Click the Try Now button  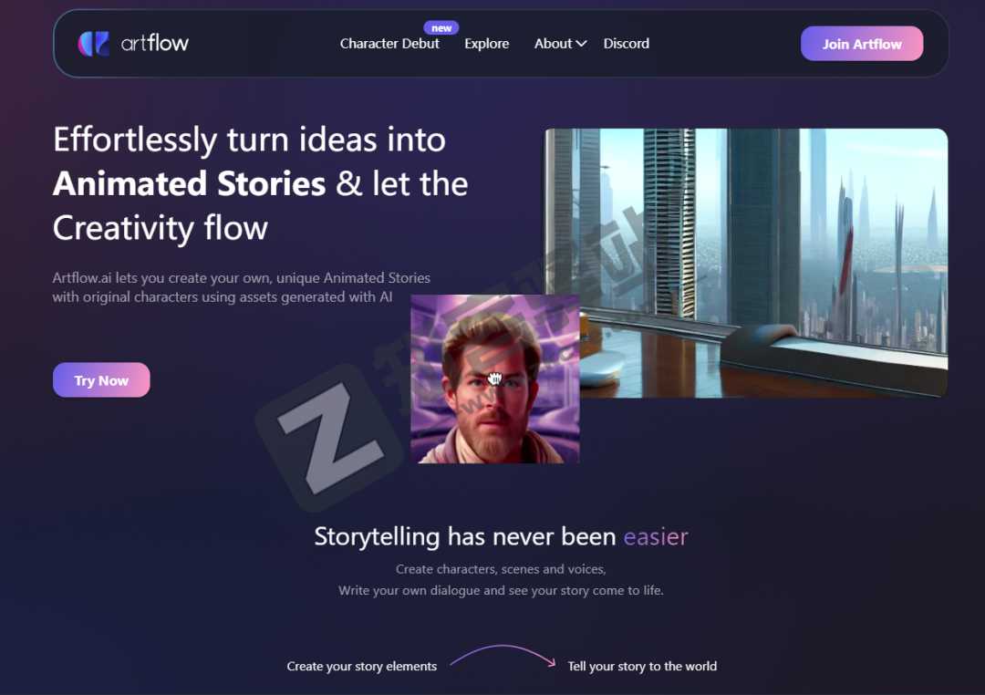point(101,380)
